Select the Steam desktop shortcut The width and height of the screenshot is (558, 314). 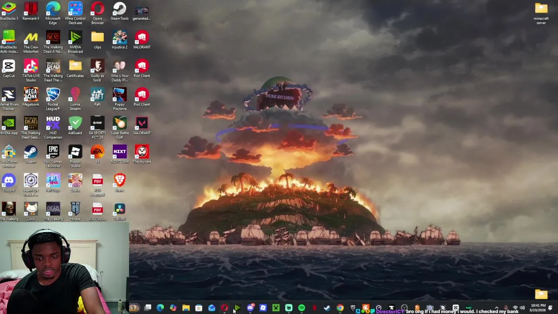tap(31, 155)
